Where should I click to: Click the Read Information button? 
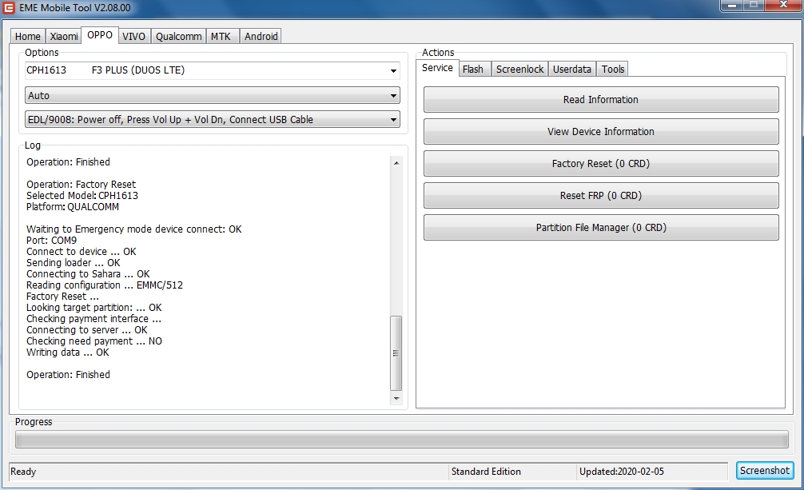[601, 100]
